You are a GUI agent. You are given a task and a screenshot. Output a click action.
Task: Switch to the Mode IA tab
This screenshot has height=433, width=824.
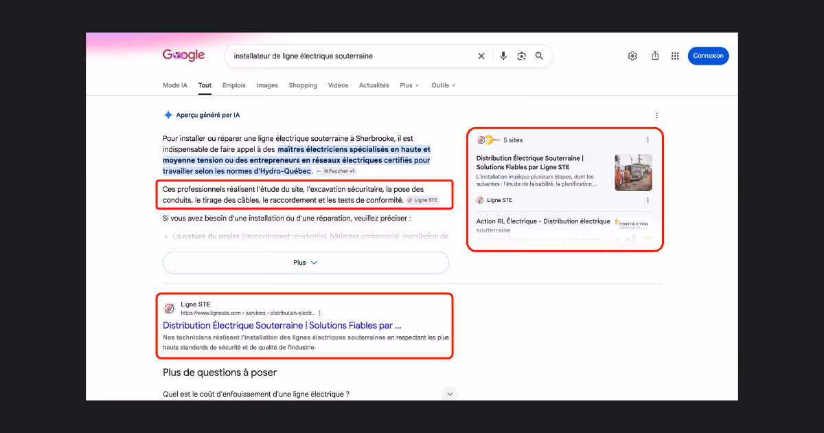175,85
